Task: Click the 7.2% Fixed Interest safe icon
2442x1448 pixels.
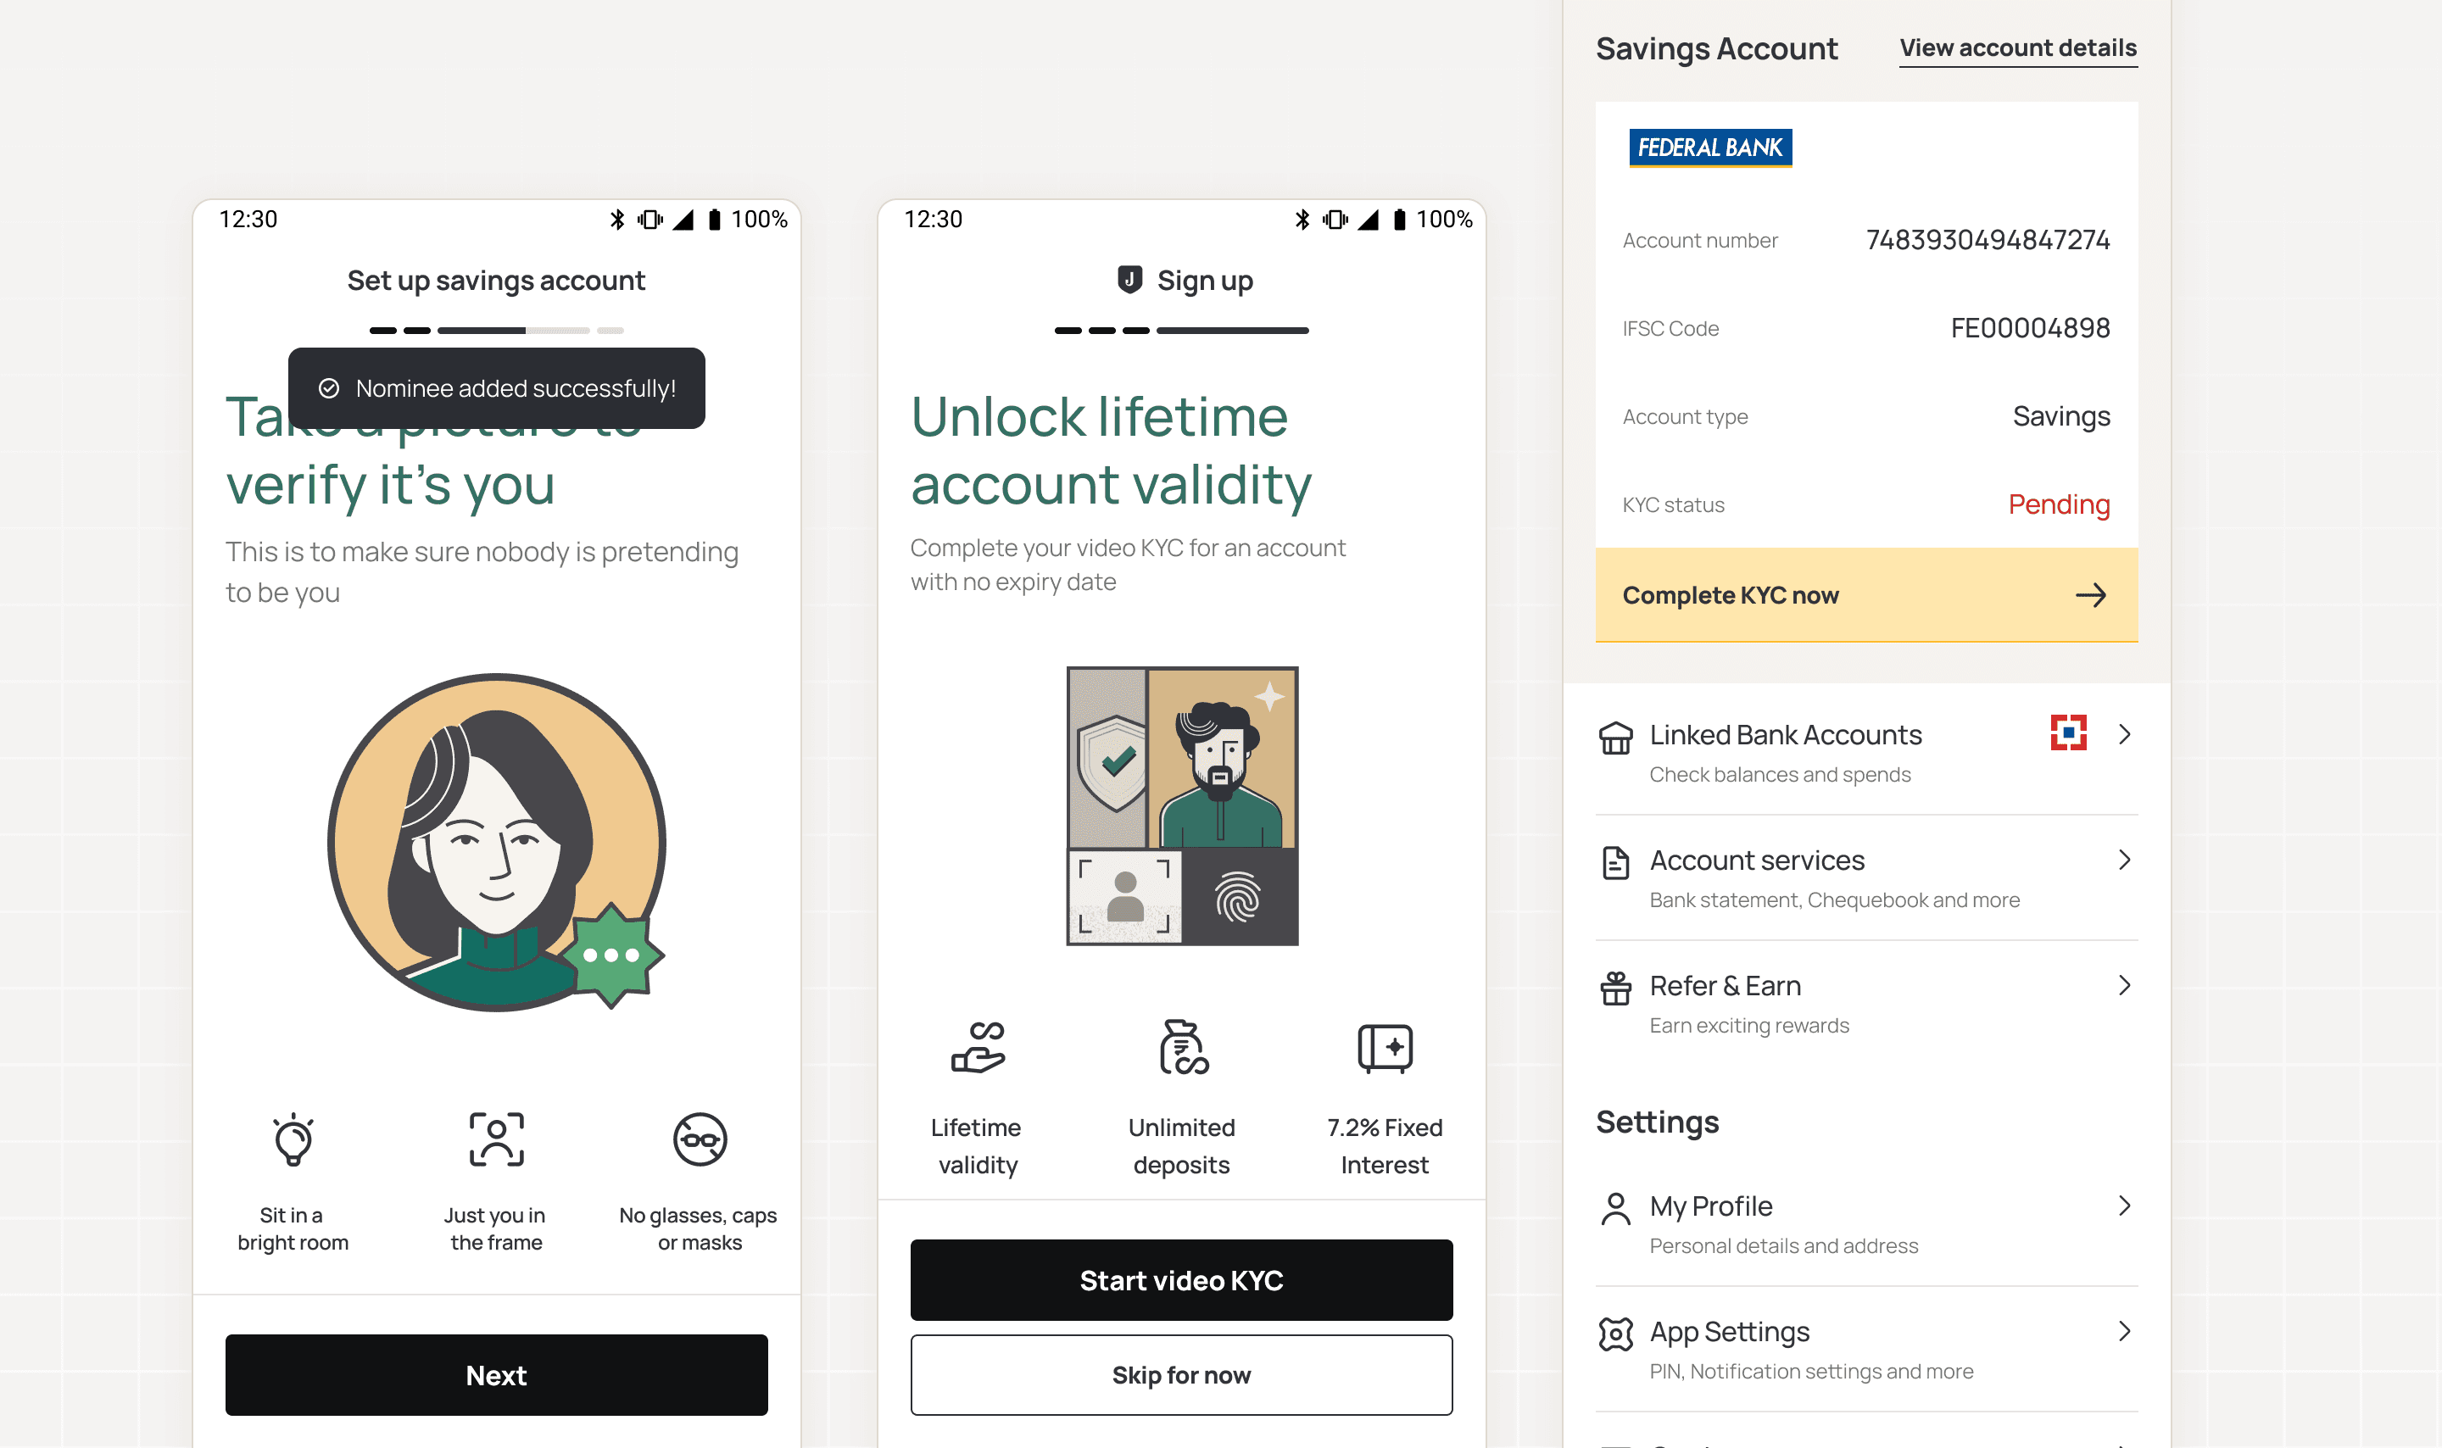Action: pyautogui.click(x=1385, y=1048)
